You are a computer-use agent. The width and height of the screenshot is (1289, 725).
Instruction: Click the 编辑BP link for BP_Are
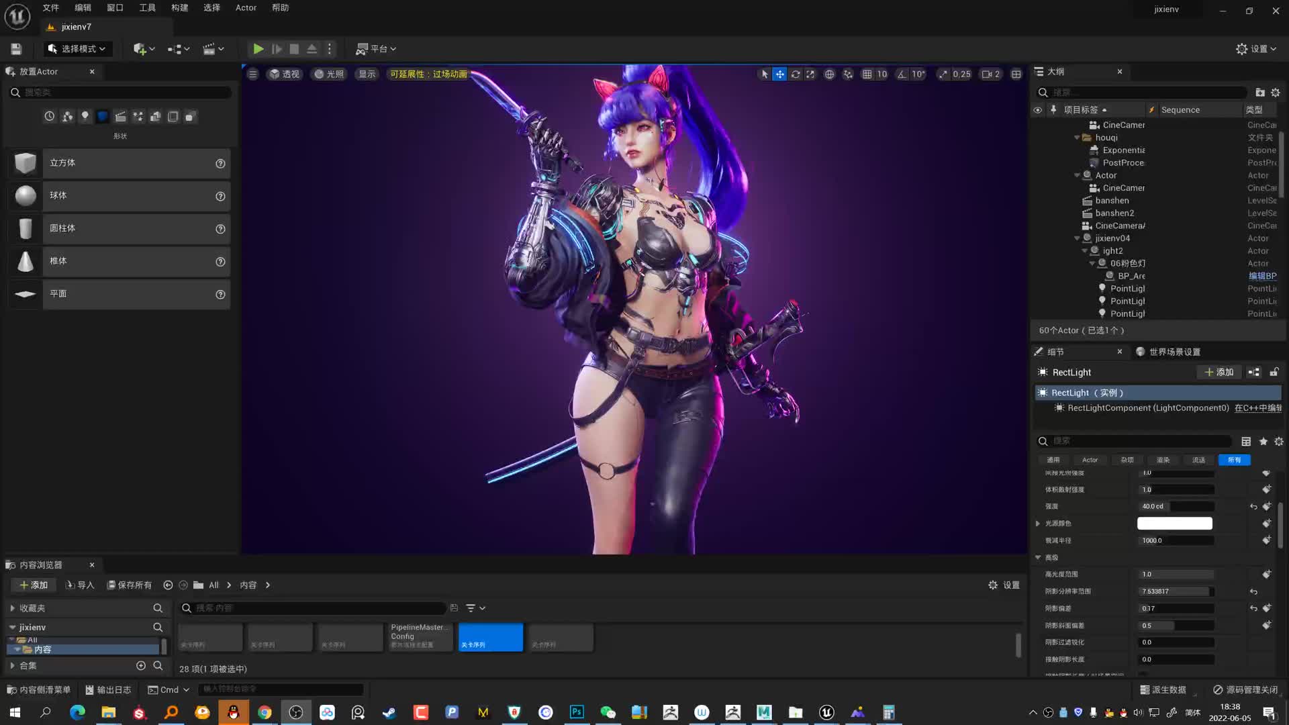(1262, 276)
